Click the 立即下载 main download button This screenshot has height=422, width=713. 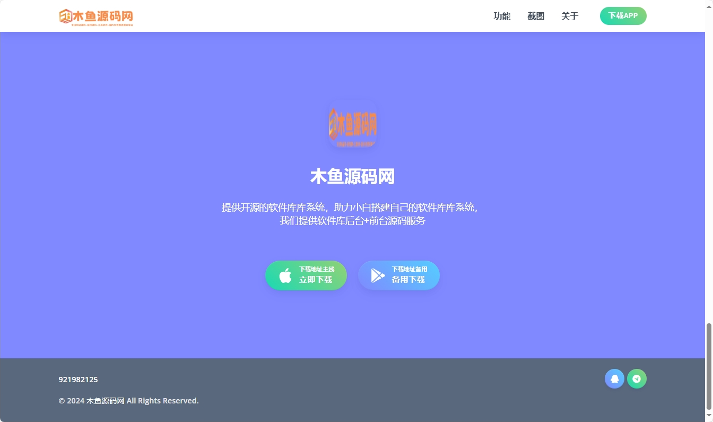306,275
